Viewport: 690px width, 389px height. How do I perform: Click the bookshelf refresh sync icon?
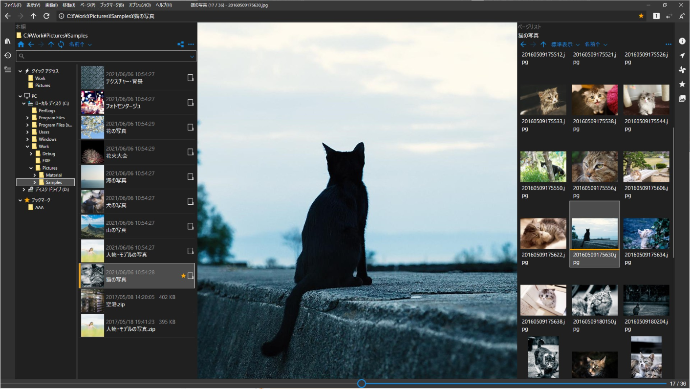[61, 44]
